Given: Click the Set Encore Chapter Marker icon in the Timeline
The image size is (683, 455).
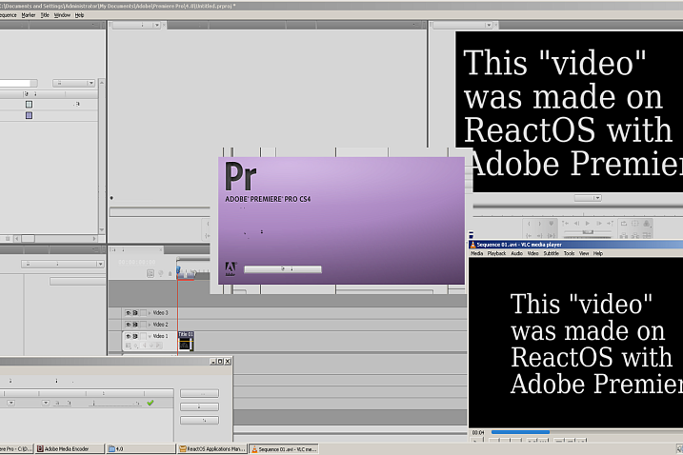Looking at the screenshot, I should coord(161,273).
